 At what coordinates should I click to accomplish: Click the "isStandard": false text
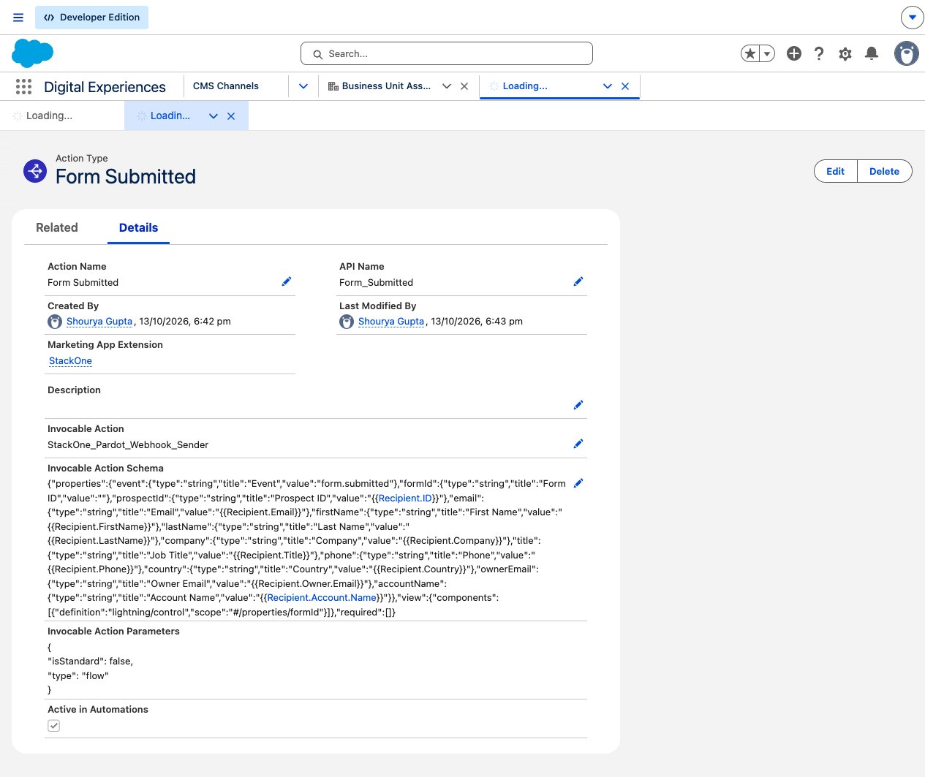pyautogui.click(x=90, y=662)
